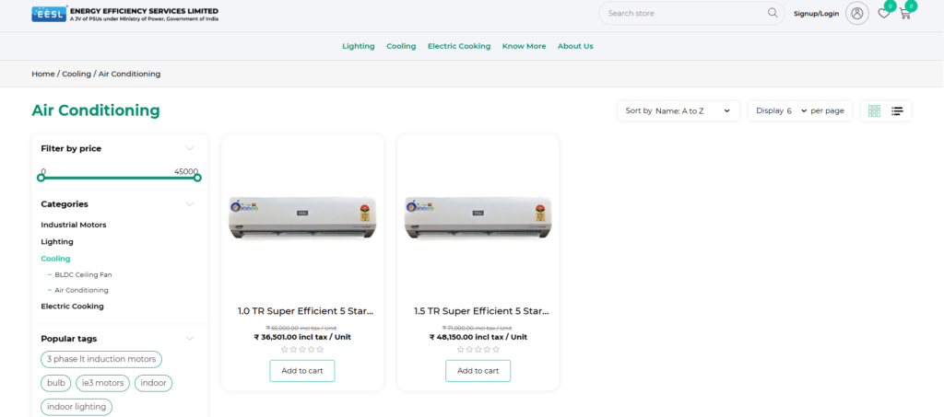
Task: Click the Signup/Login link
Action: (x=816, y=13)
